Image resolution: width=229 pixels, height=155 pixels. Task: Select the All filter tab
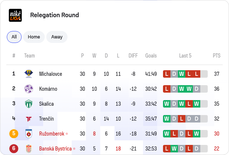point(14,37)
